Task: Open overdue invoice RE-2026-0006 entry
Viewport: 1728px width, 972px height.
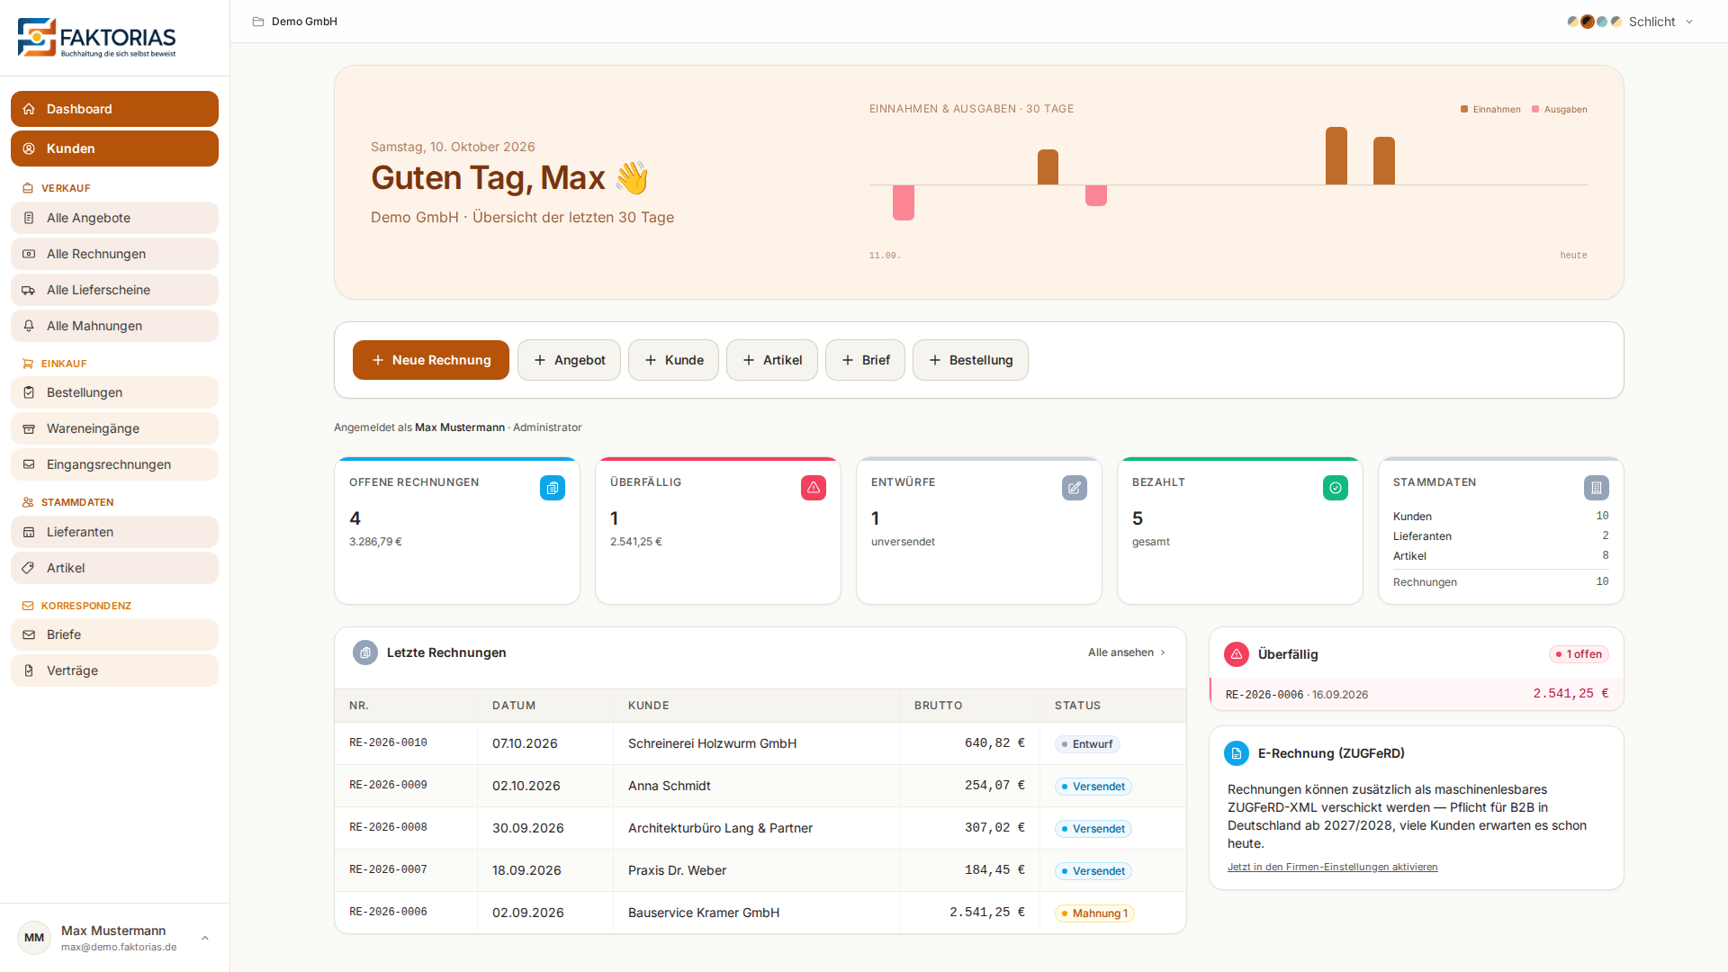Action: (x=1417, y=694)
